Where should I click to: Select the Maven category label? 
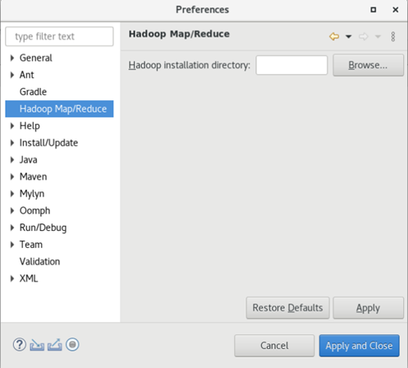tap(33, 177)
